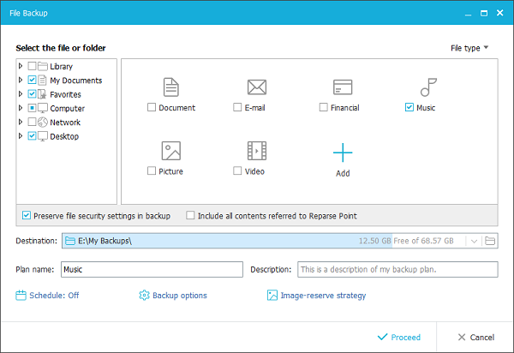Open the File type dropdown
The image size is (514, 353).
[x=469, y=48]
